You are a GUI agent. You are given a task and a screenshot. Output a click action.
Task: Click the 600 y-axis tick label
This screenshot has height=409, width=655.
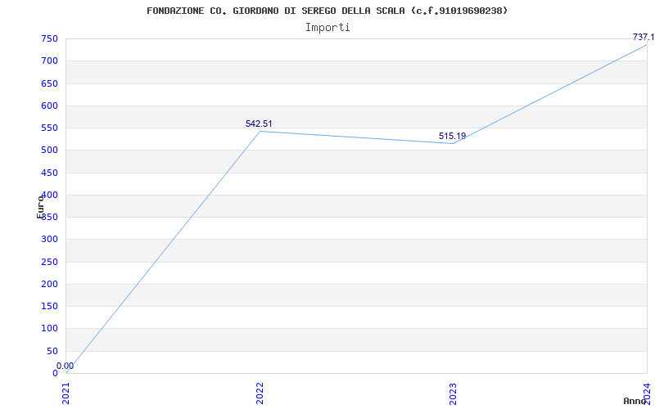(49, 106)
